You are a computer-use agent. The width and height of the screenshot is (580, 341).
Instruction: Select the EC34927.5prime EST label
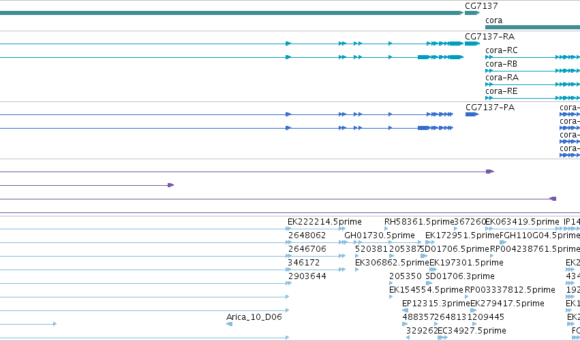pos(472,331)
